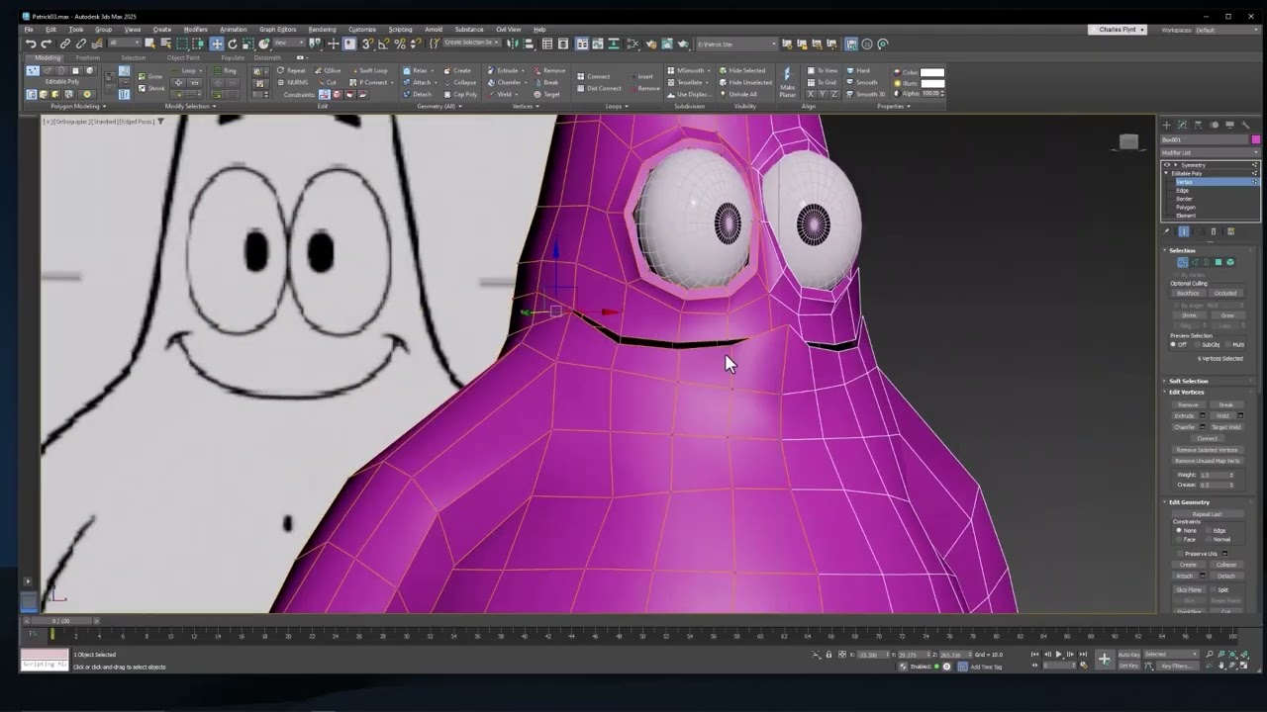Open the Modifier List dropdown
Screen dimensions: 1267x712
pyautogui.click(x=1210, y=152)
